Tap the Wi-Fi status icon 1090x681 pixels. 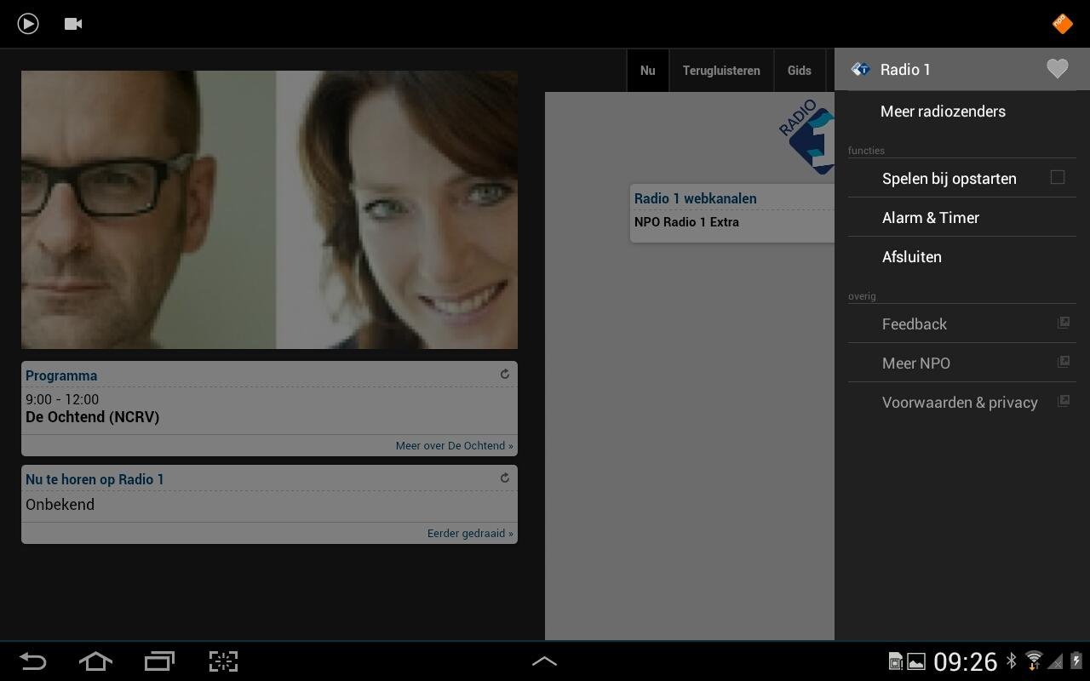coord(1034,661)
